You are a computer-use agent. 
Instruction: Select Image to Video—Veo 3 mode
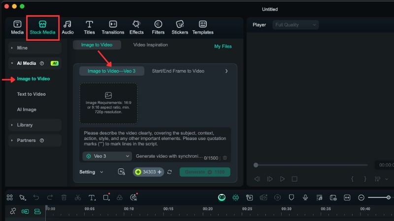pos(112,71)
